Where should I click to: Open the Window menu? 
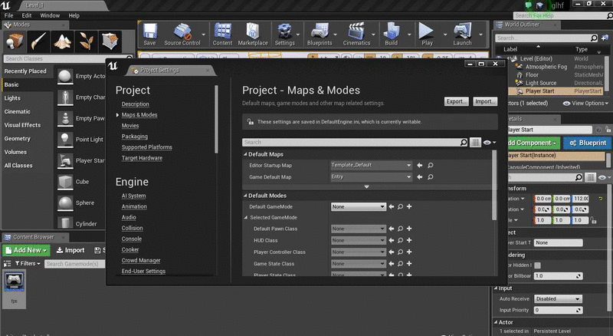[50, 15]
